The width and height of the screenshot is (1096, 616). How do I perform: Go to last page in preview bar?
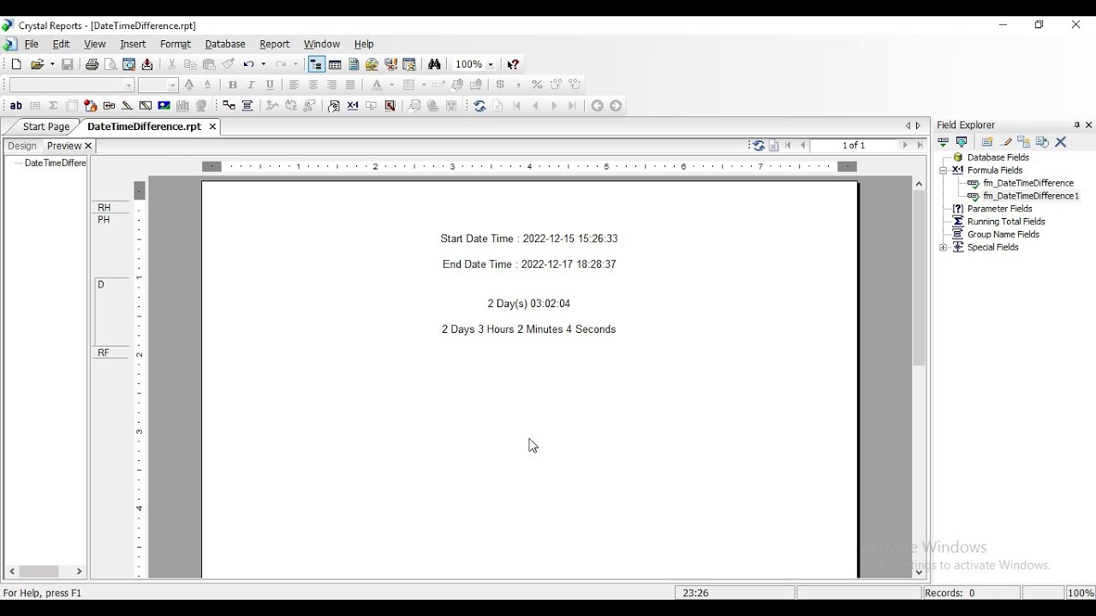click(x=920, y=145)
